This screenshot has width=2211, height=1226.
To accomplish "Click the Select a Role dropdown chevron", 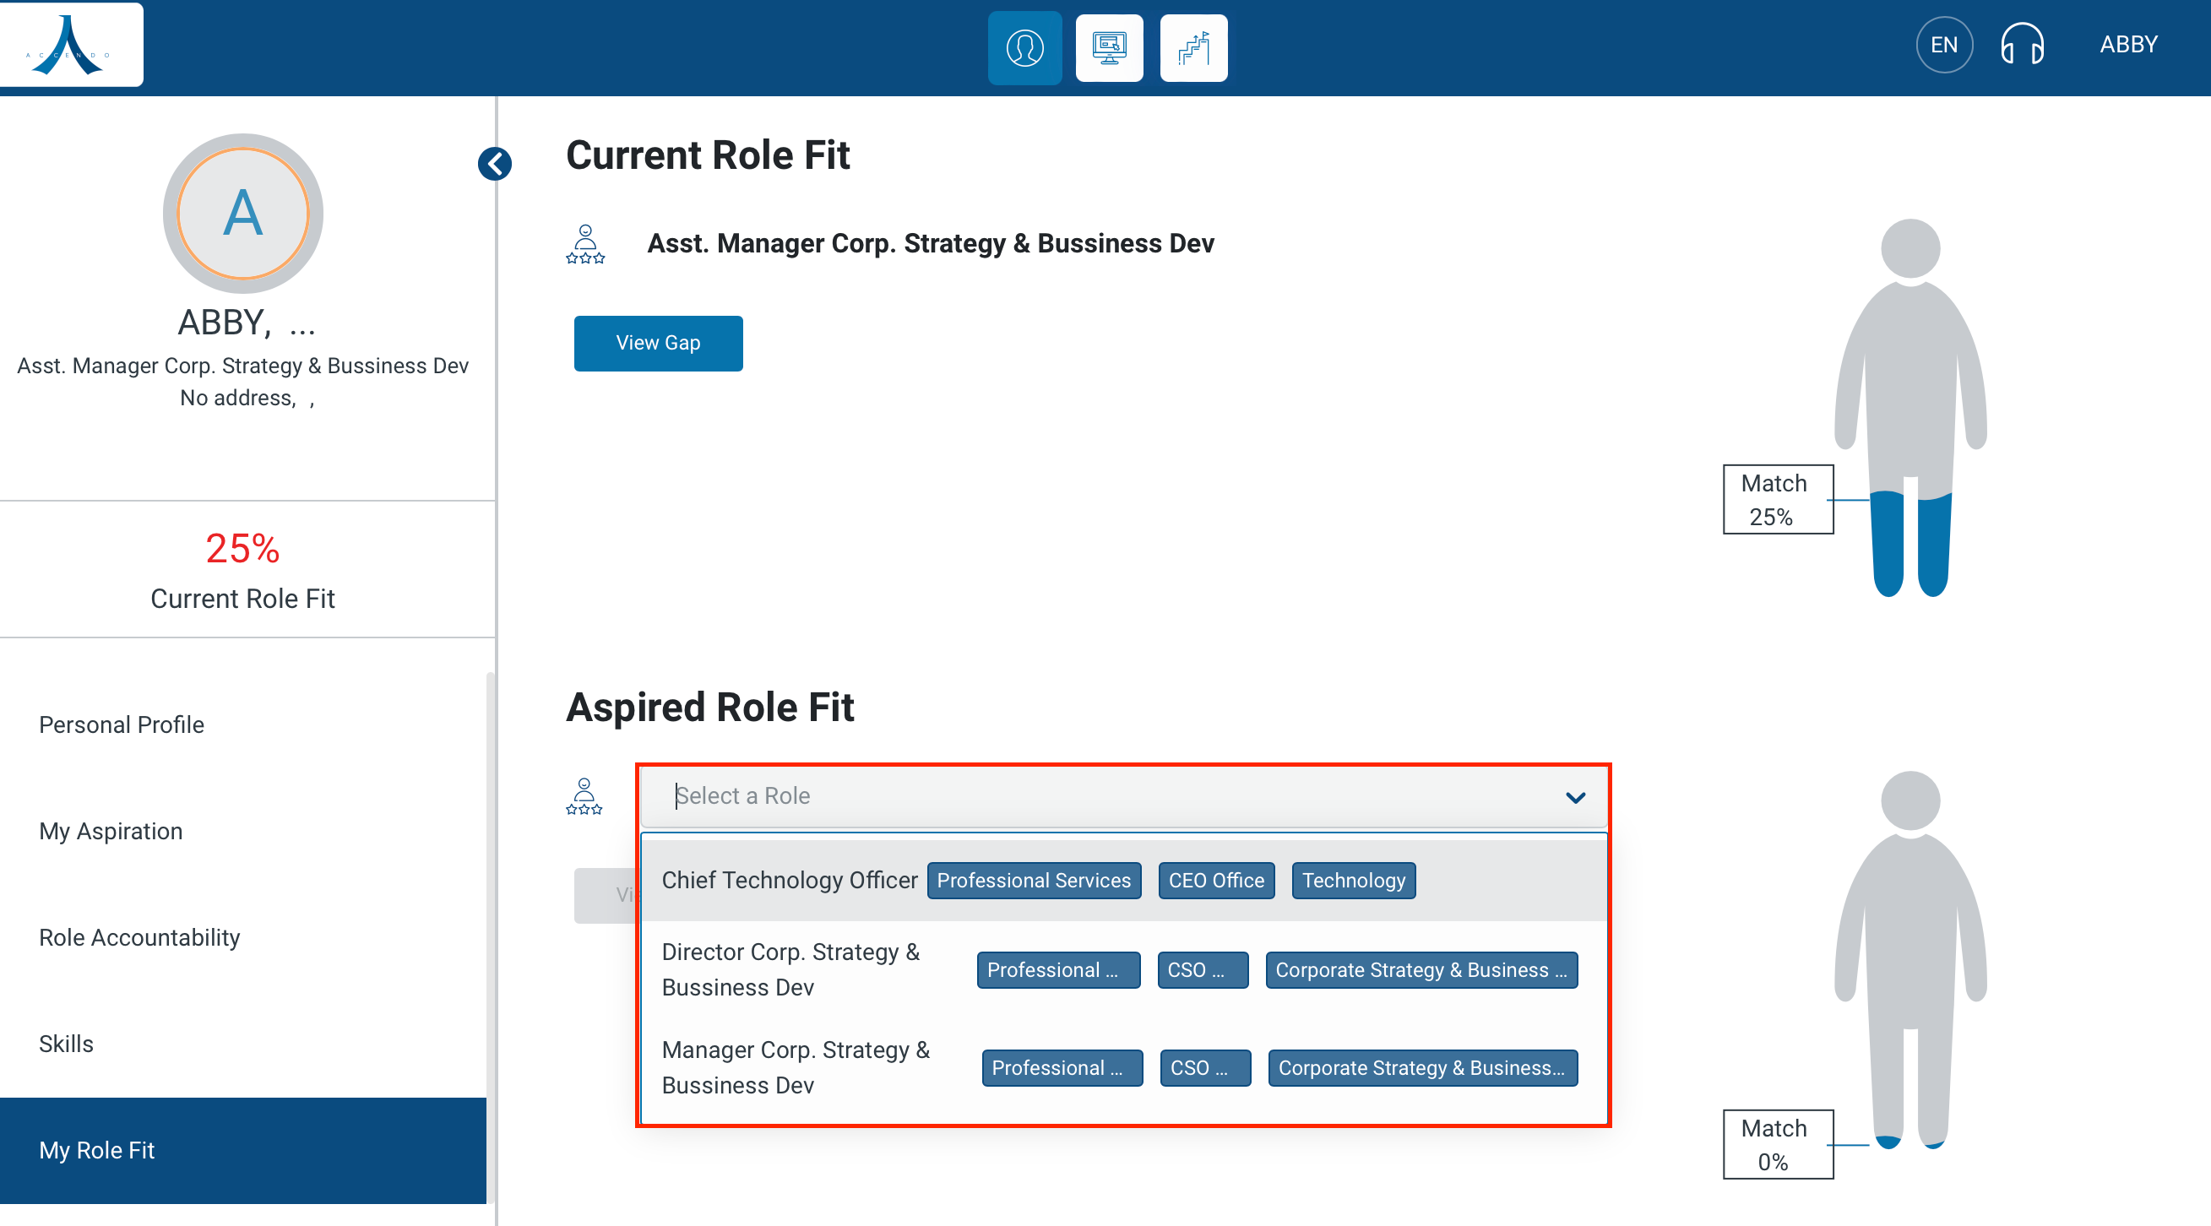I will point(1575,797).
